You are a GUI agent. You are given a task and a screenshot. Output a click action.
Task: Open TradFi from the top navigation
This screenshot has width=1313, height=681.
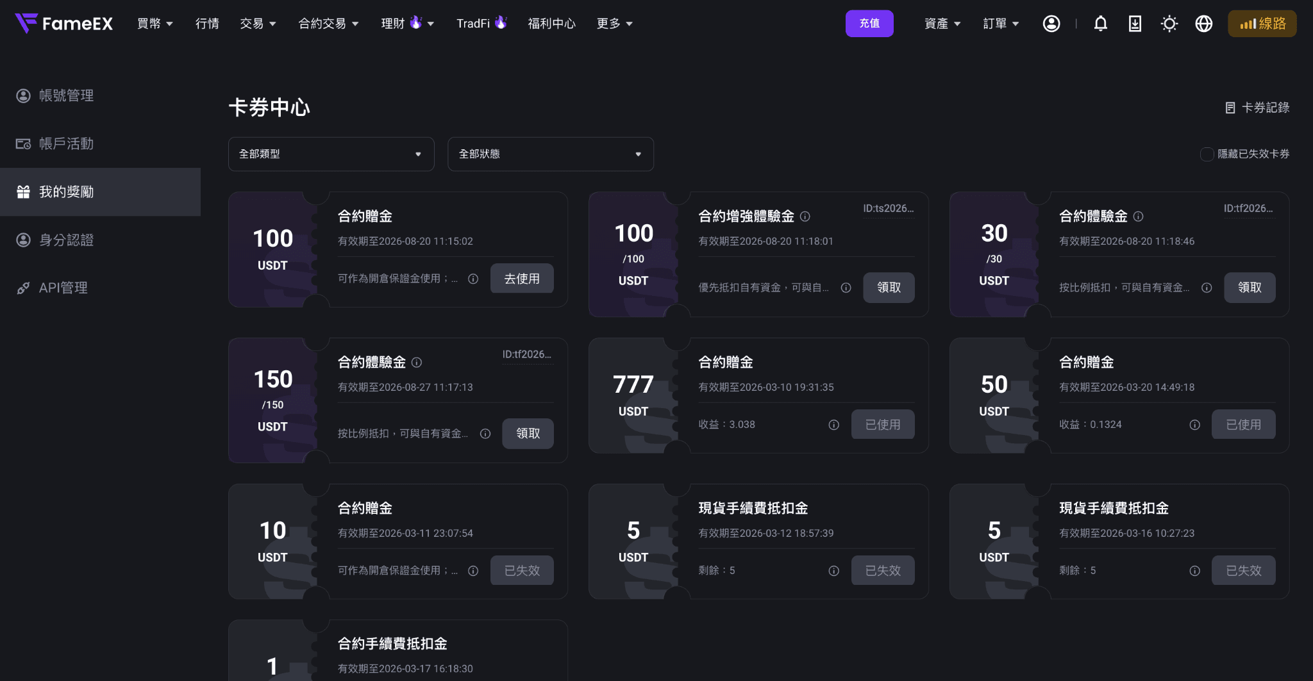[481, 24]
